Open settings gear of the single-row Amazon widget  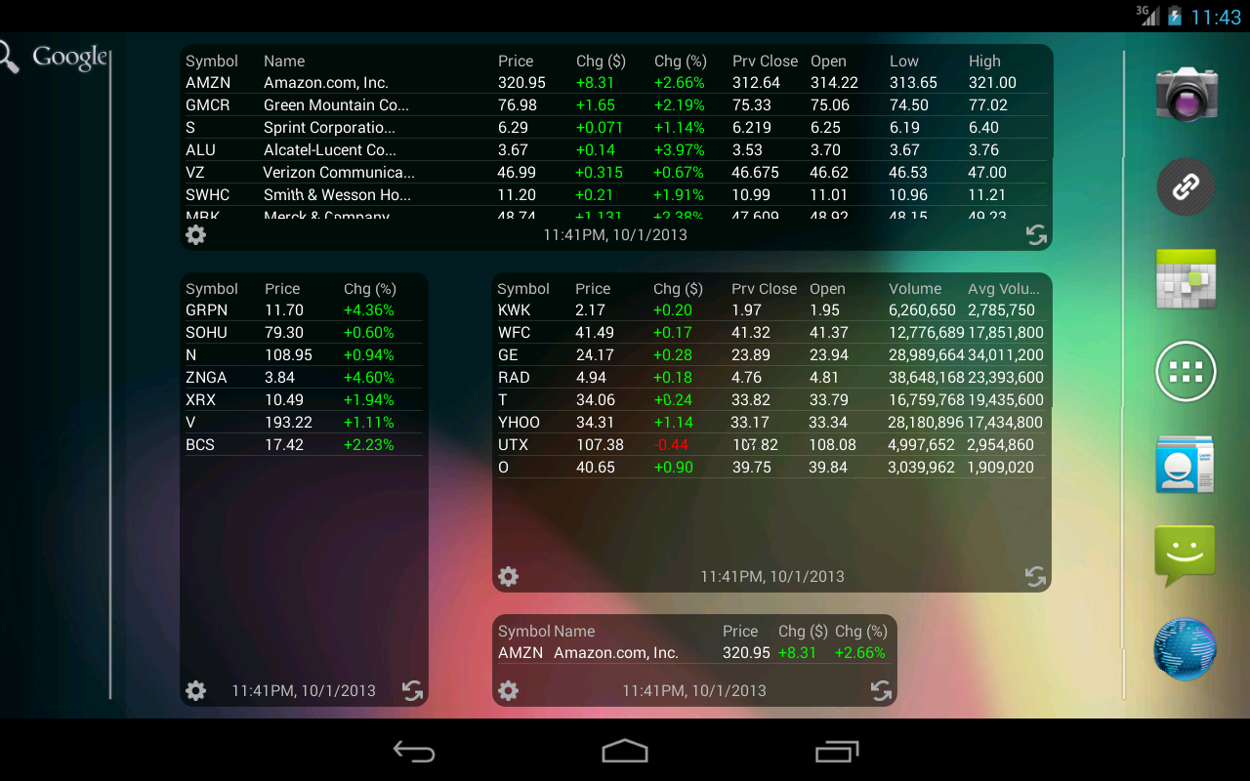pyautogui.click(x=508, y=690)
